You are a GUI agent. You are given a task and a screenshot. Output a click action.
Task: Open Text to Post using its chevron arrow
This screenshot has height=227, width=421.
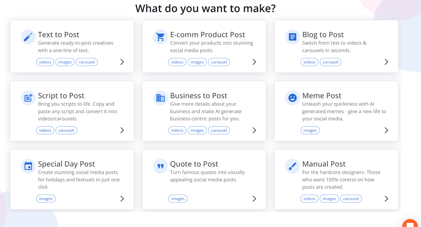point(122,62)
